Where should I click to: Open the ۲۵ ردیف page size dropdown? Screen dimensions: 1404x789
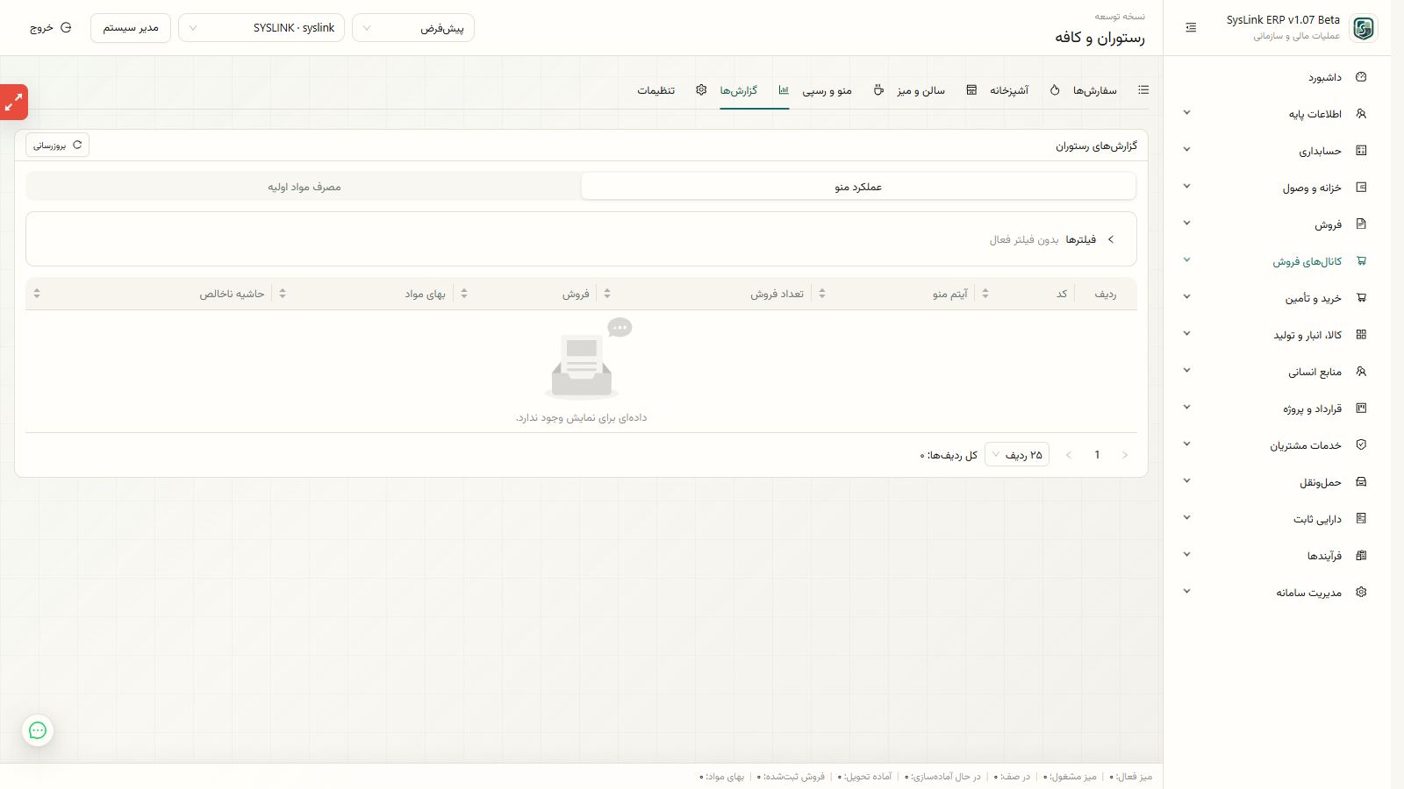1017,454
